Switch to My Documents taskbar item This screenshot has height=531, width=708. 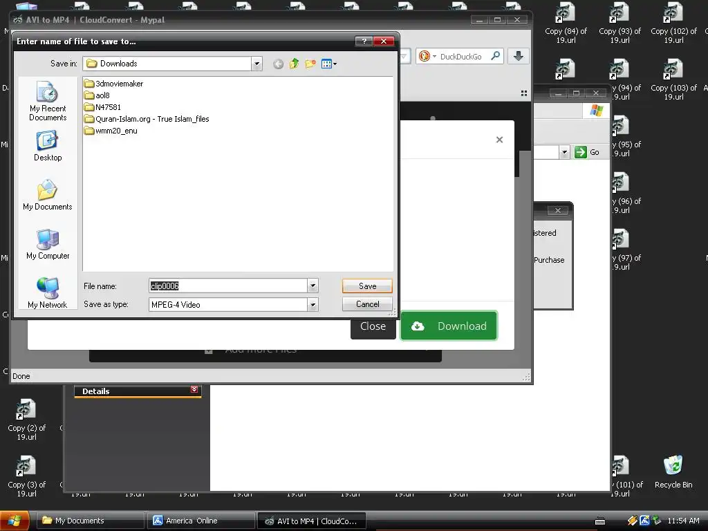coord(91,521)
